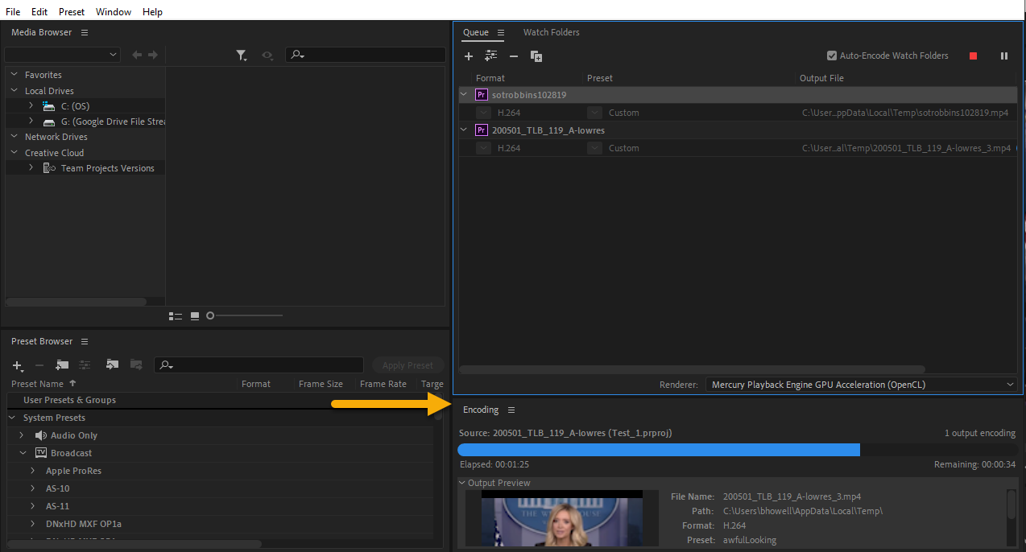Switch to the Watch Folders tab
The width and height of the screenshot is (1026, 552).
[551, 32]
